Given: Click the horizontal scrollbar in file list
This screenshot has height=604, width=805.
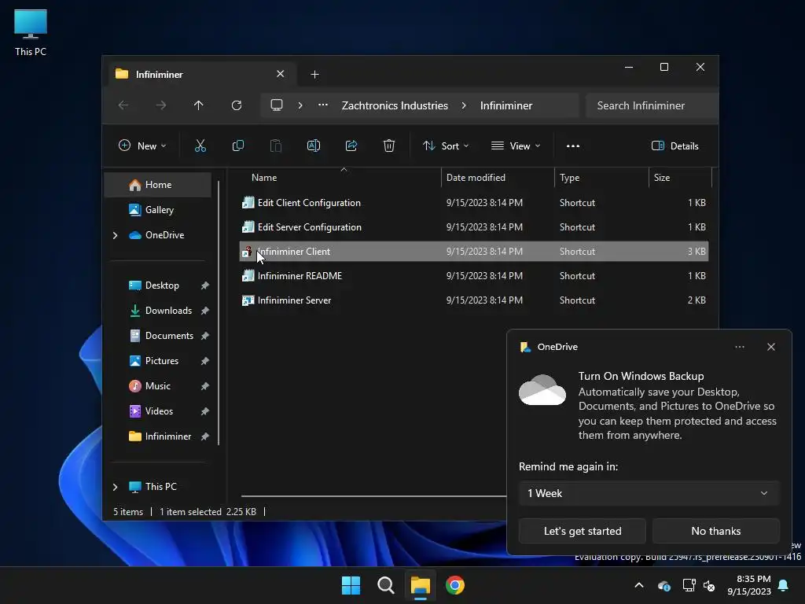Looking at the screenshot, I should coord(373,496).
